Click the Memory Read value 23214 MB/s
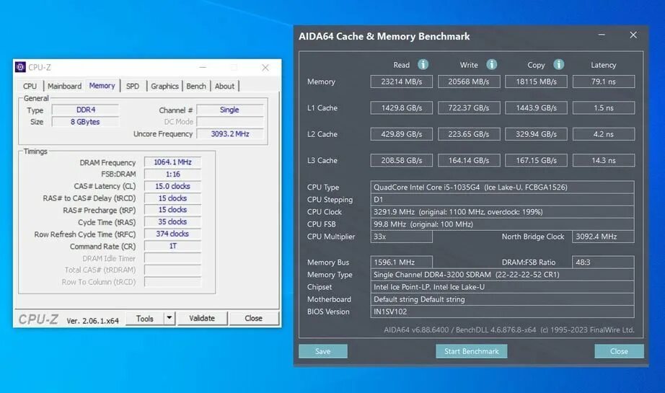Image resolution: width=665 pixels, height=393 pixels. [x=401, y=81]
